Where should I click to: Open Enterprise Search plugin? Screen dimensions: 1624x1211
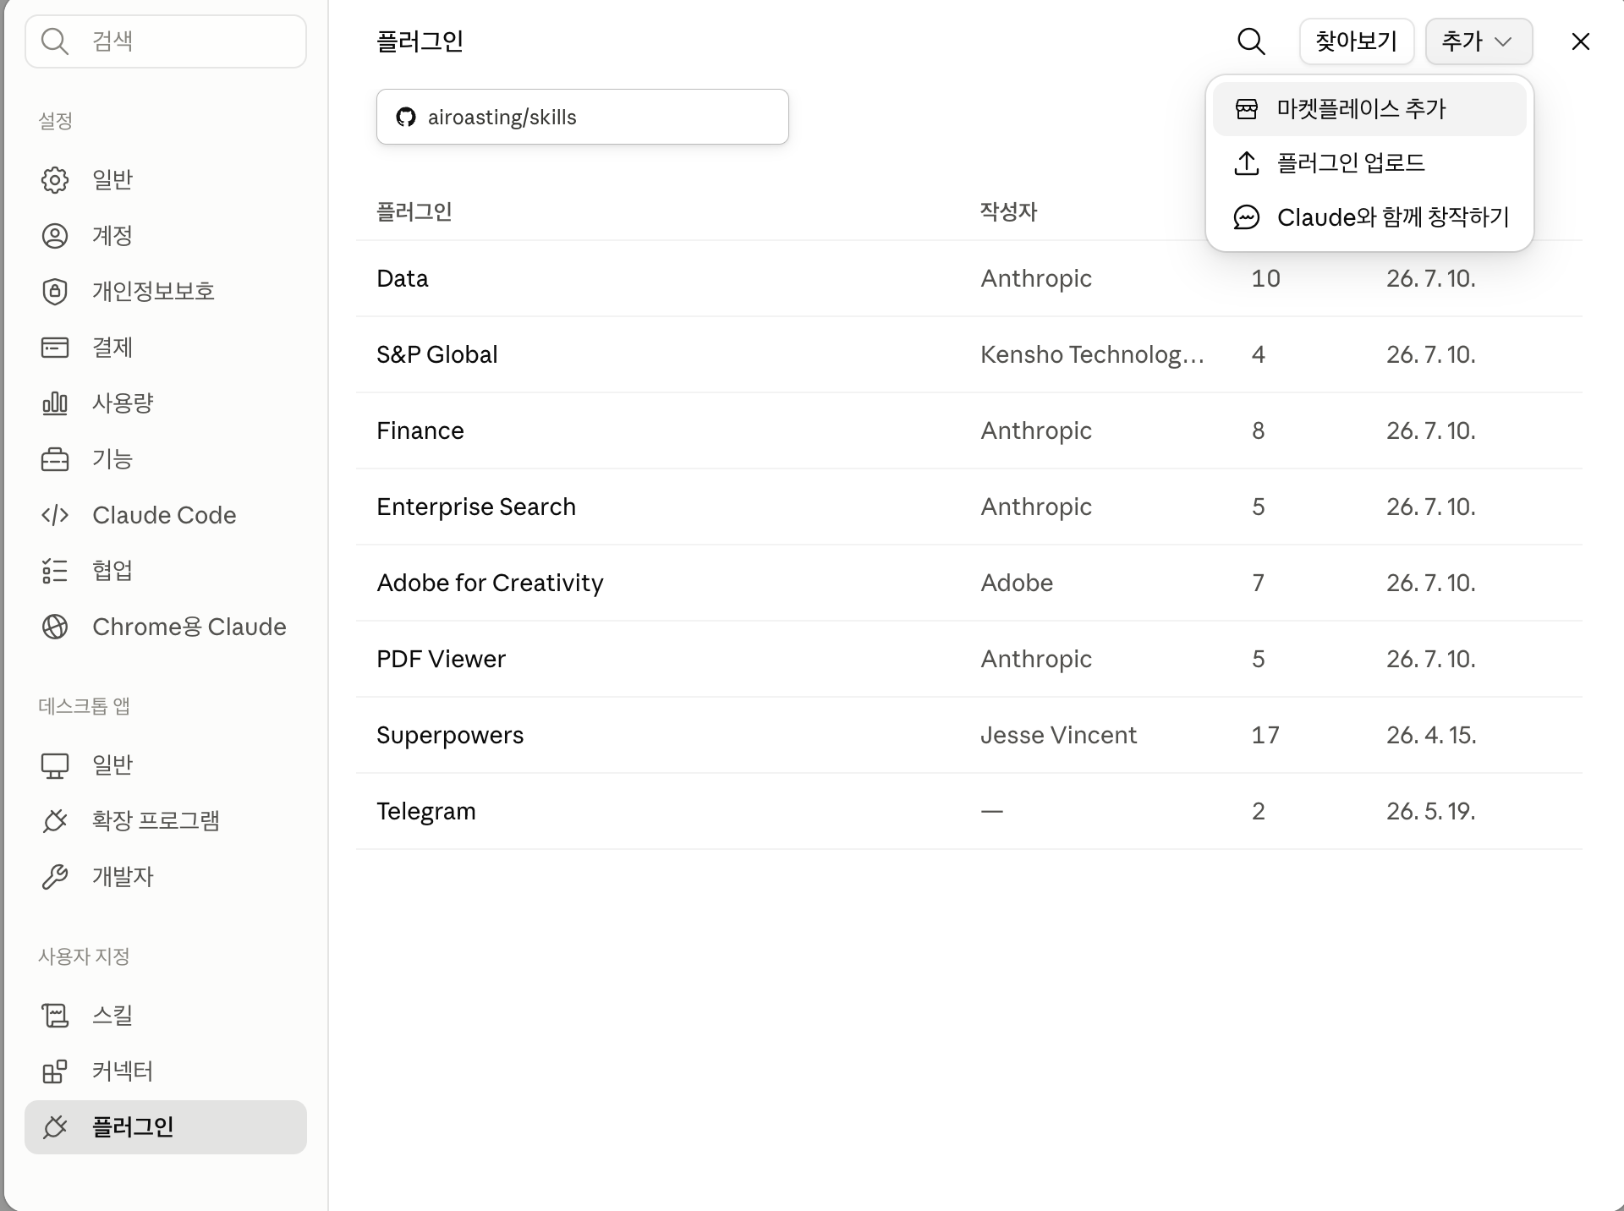pos(969,507)
